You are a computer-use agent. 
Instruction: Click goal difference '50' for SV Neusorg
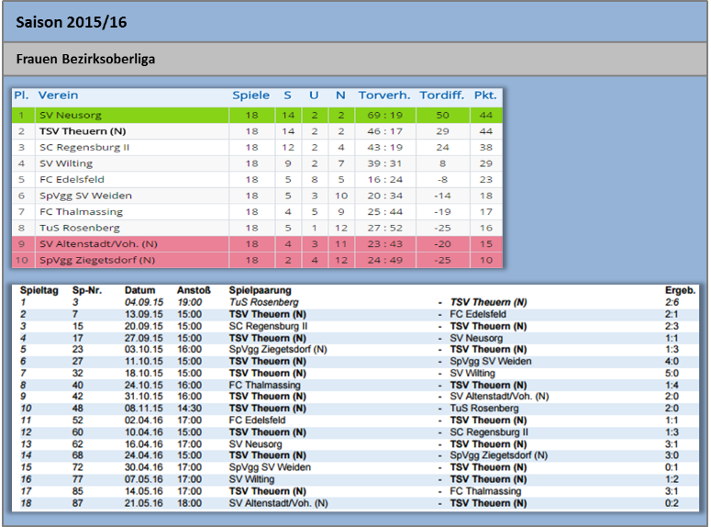(x=442, y=116)
